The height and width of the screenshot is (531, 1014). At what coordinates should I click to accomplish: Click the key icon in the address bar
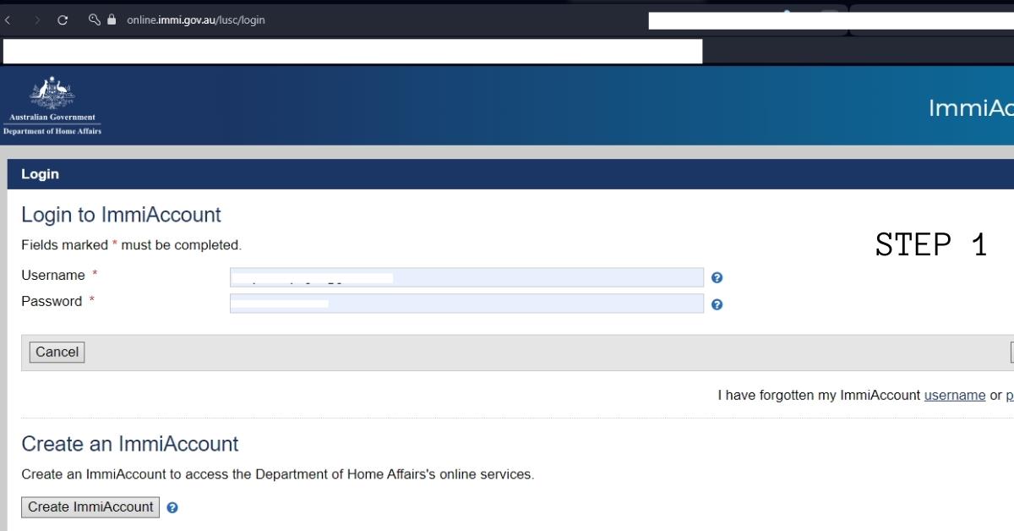94,20
